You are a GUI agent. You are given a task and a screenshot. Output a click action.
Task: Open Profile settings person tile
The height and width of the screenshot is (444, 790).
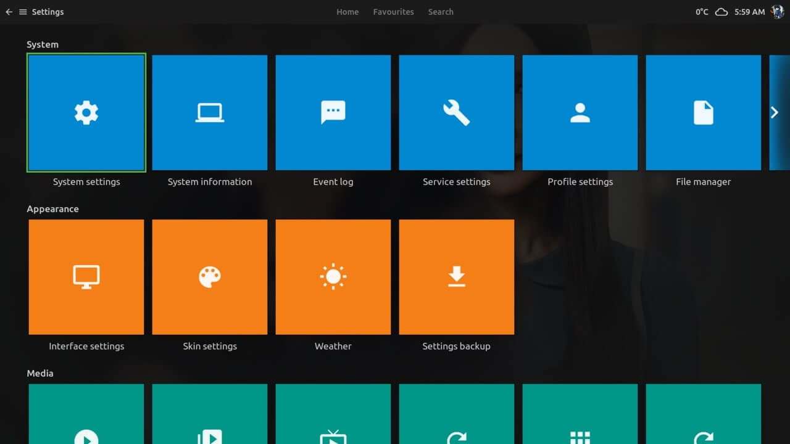580,113
